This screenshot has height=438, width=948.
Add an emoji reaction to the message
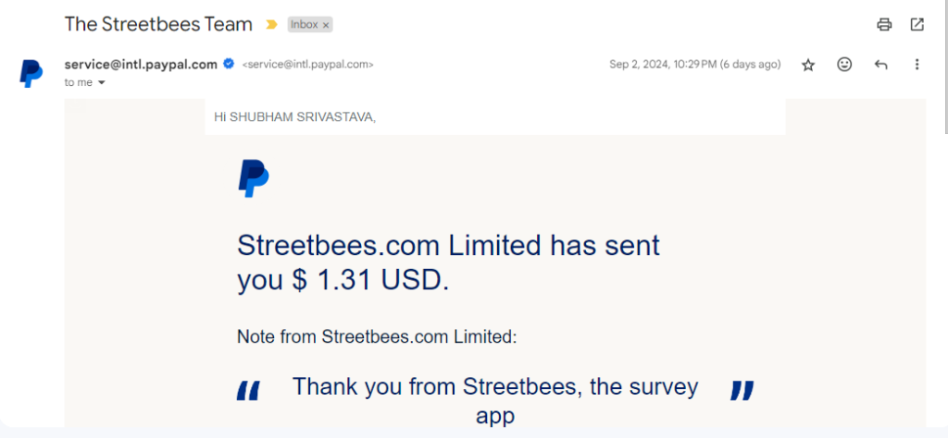click(844, 64)
